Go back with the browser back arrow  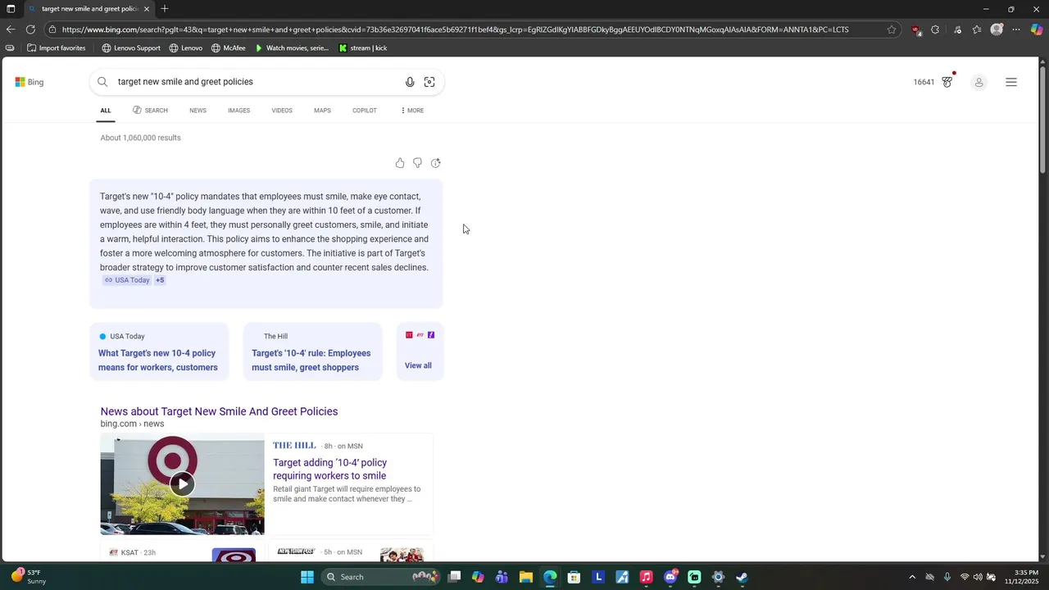click(x=10, y=29)
